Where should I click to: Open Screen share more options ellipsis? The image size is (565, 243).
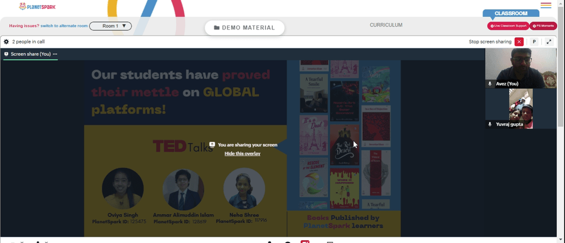click(x=55, y=54)
